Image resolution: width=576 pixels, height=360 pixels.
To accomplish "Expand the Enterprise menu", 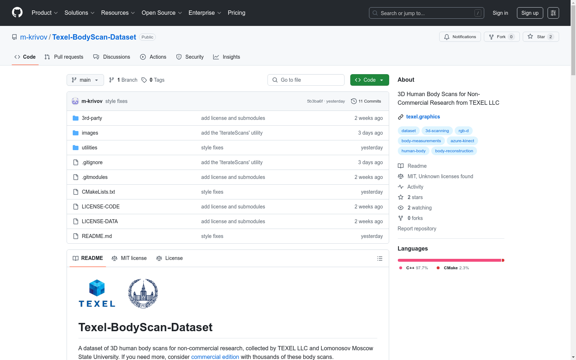I will [x=205, y=13].
